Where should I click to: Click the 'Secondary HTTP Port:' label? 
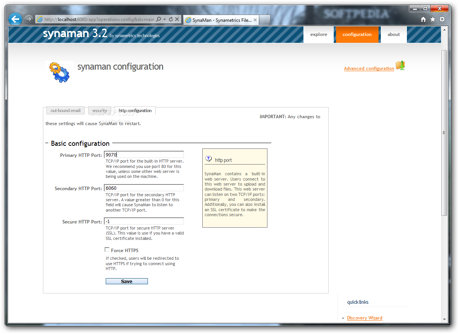(x=78, y=189)
